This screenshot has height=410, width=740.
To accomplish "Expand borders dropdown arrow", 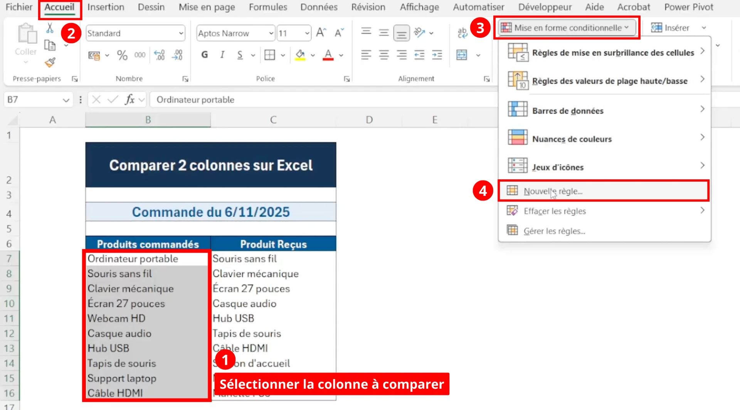I will pyautogui.click(x=283, y=56).
